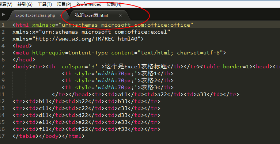The width and height of the screenshot is (280, 144).
Task: Click the text "urn:schemas-microsoft-com:office:office"
Action: point(126,25)
